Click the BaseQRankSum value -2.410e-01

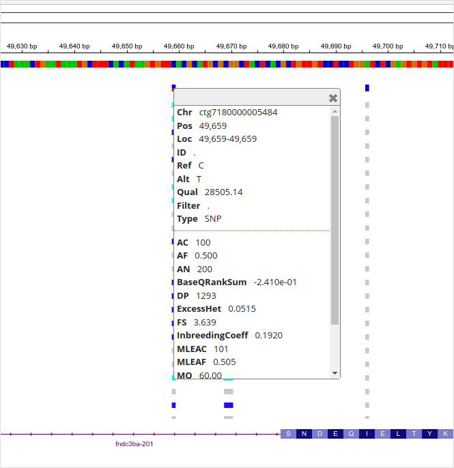point(275,282)
